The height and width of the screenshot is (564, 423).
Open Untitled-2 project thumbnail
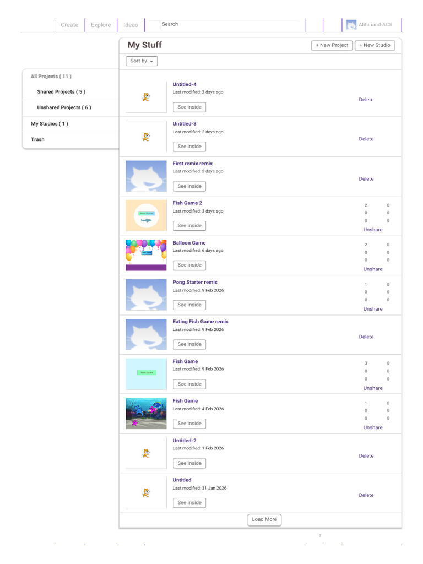(146, 453)
